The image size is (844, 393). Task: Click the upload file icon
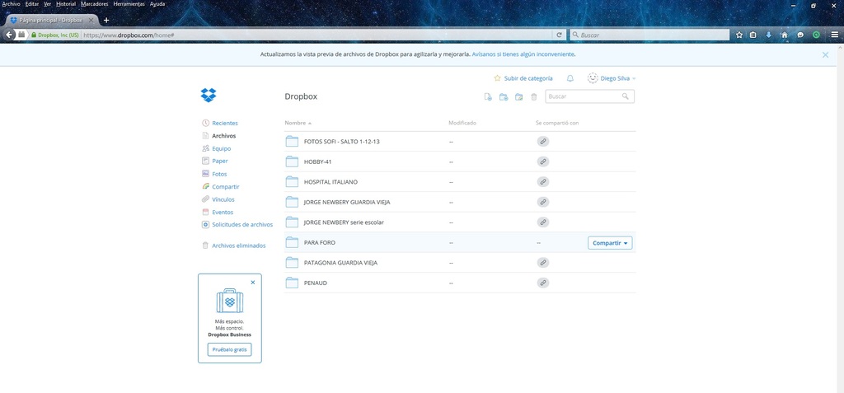pos(488,97)
